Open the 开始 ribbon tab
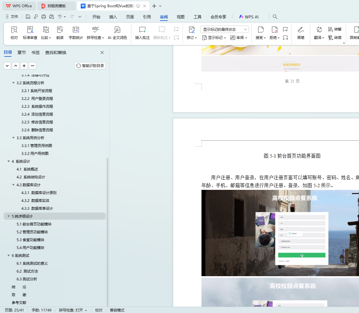 click(x=96, y=17)
